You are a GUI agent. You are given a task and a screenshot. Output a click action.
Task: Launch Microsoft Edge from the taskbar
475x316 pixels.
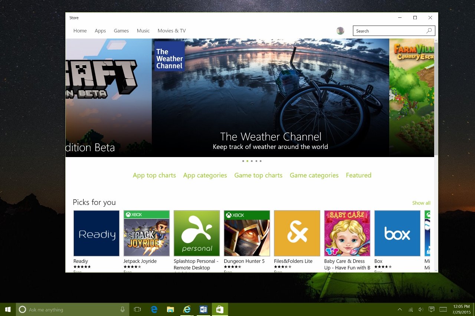[154, 309]
